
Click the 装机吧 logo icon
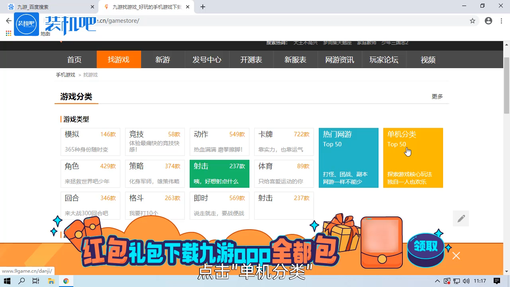coord(26,24)
